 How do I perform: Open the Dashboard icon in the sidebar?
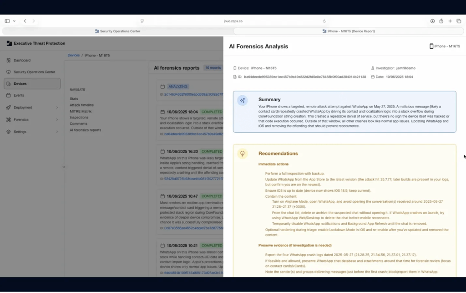click(9, 60)
